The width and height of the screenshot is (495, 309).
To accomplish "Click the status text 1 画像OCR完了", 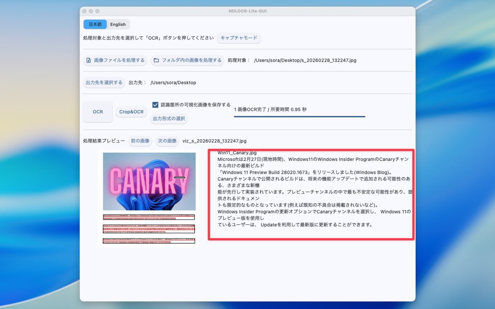I will point(270,109).
